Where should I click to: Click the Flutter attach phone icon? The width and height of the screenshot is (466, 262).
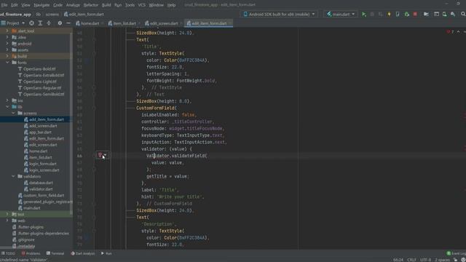click(398, 15)
